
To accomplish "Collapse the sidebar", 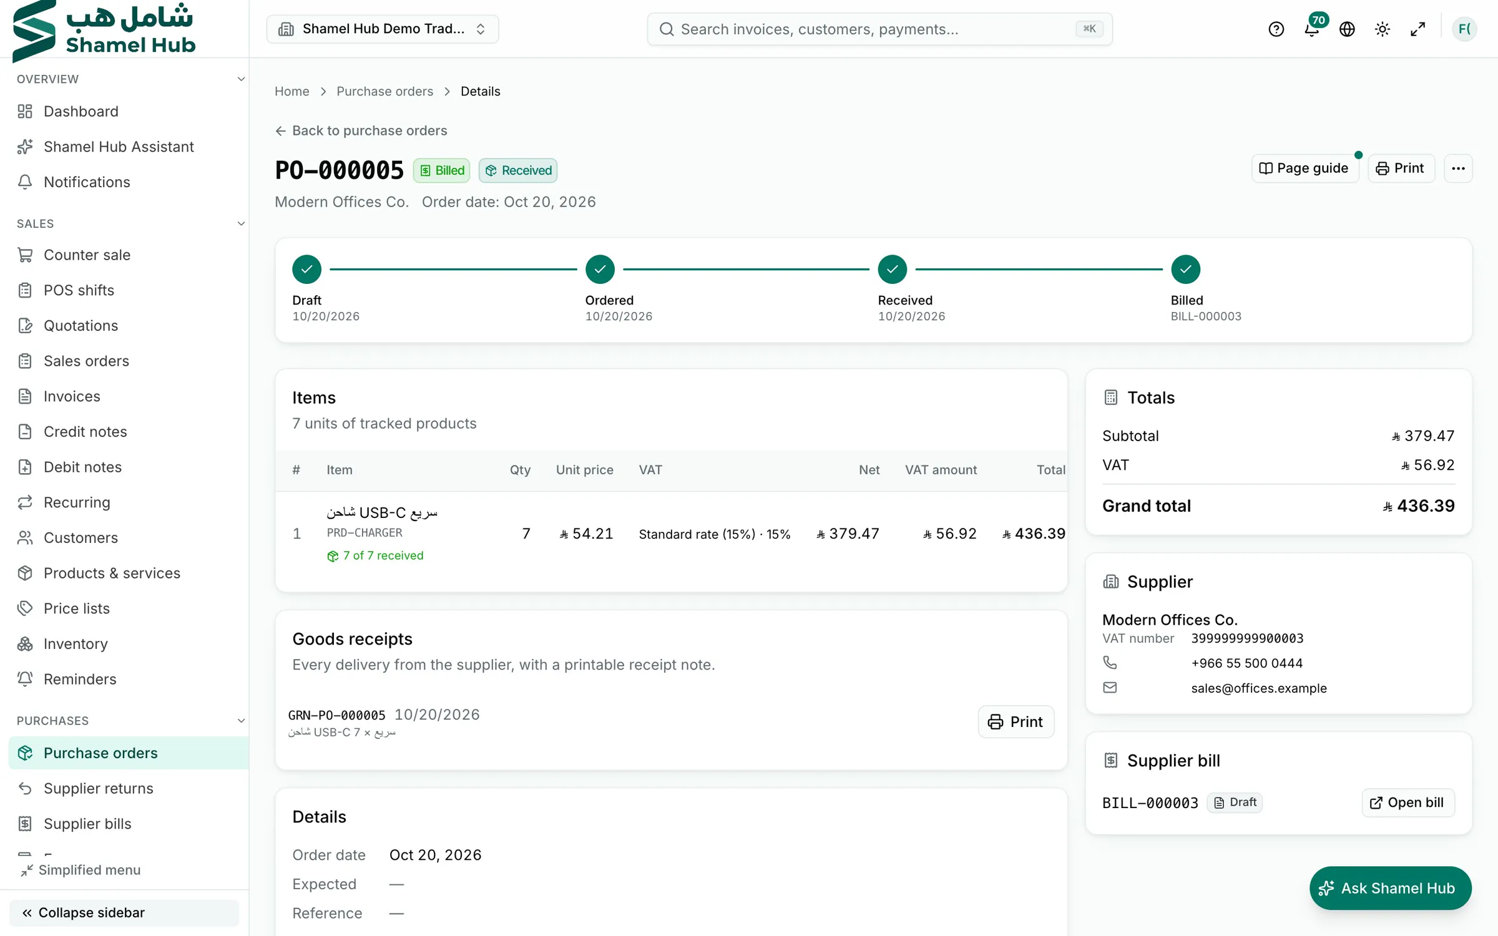I will point(124,912).
